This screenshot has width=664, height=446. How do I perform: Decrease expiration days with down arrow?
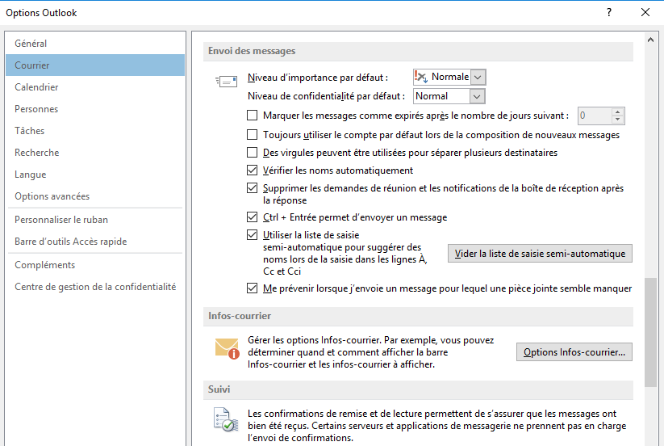[618, 120]
